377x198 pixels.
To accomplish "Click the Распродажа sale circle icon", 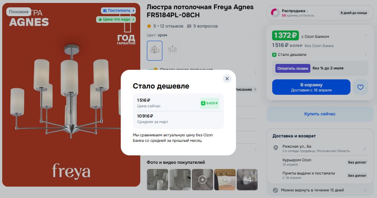I will (x=275, y=13).
